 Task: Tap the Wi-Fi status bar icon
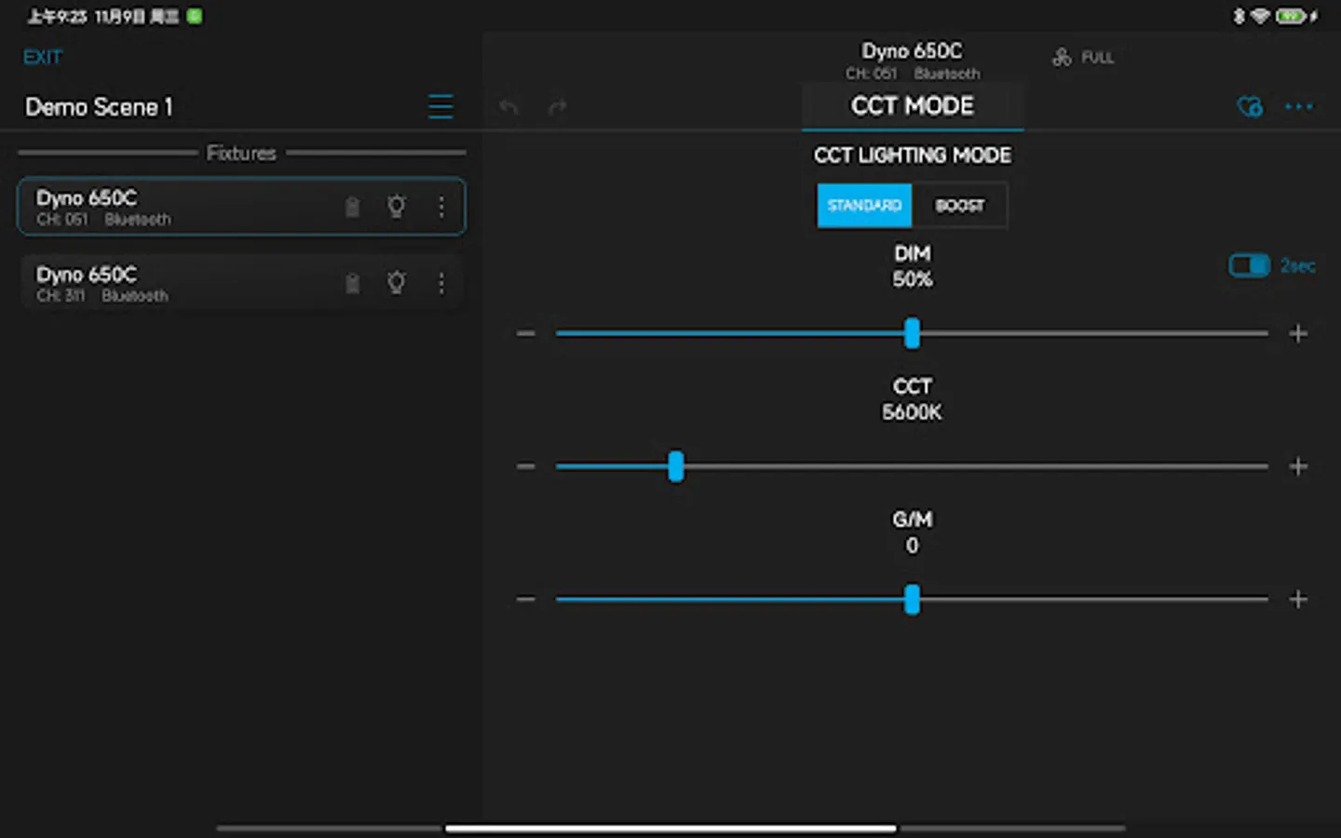pos(1260,16)
